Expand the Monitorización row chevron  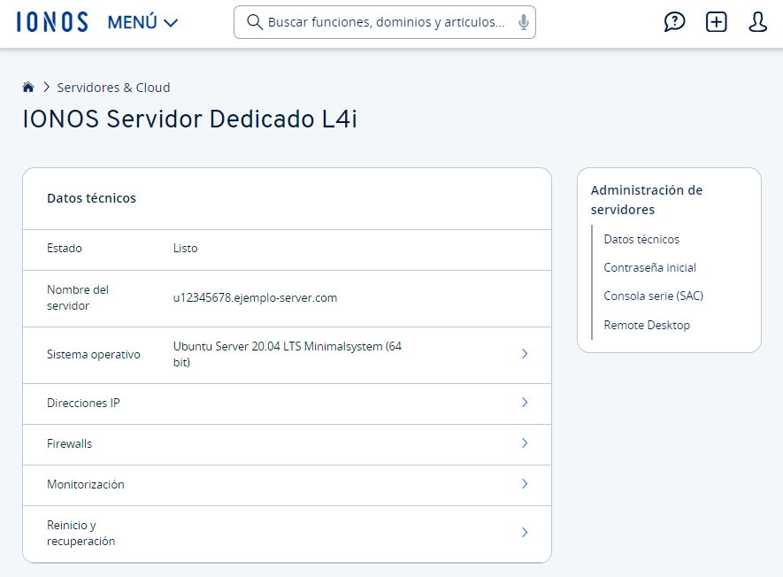[x=525, y=483]
